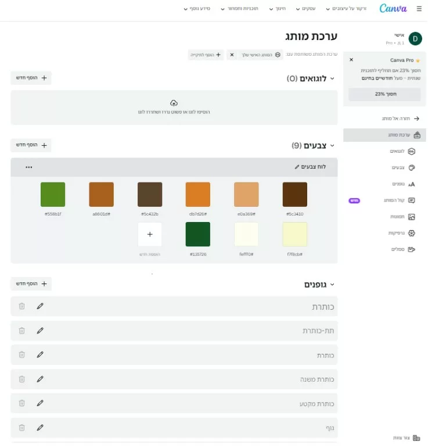Open the green D profile avatar
Screen dimensions: 428x448
[x=415, y=38]
